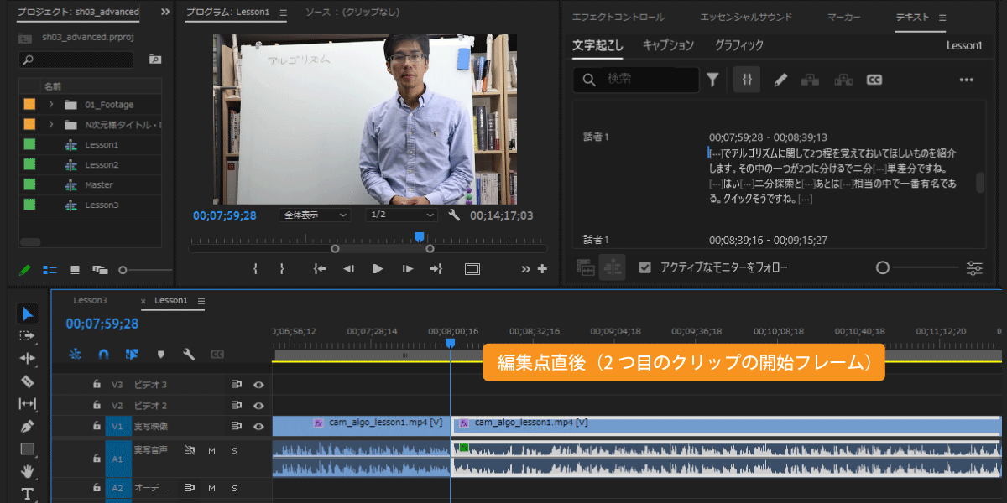Tick the アクティブなモニターをフォロー checkbox
Screen dimensions: 1007x503
[x=644, y=267]
